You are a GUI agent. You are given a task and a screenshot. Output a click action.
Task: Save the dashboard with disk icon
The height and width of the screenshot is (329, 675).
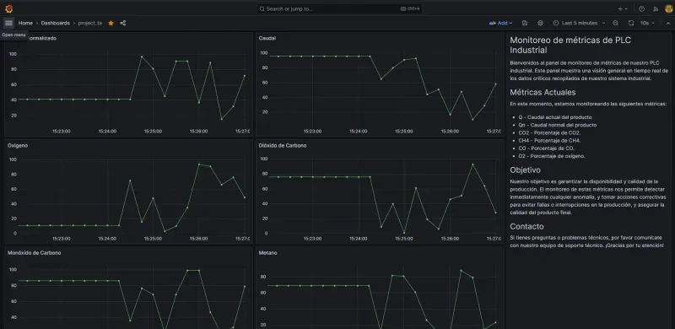525,24
